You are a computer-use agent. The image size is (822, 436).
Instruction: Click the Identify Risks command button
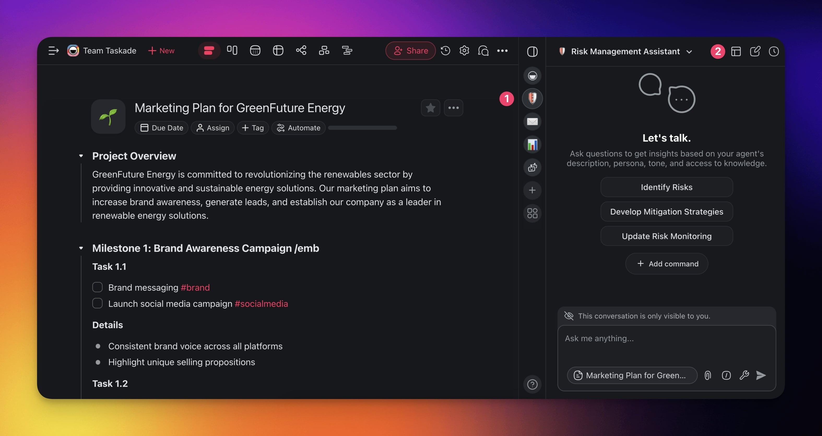coord(666,187)
